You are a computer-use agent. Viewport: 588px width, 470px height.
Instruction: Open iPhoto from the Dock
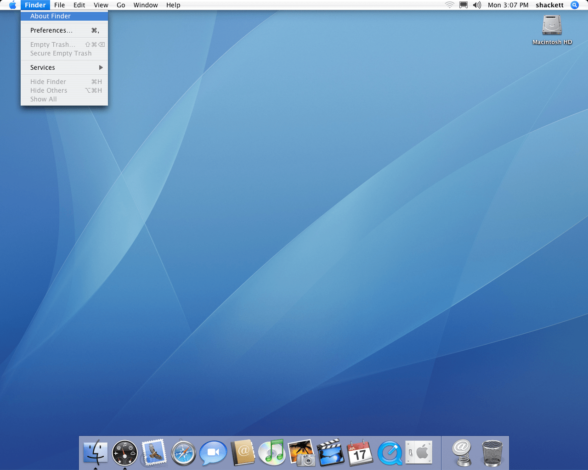coord(301,453)
